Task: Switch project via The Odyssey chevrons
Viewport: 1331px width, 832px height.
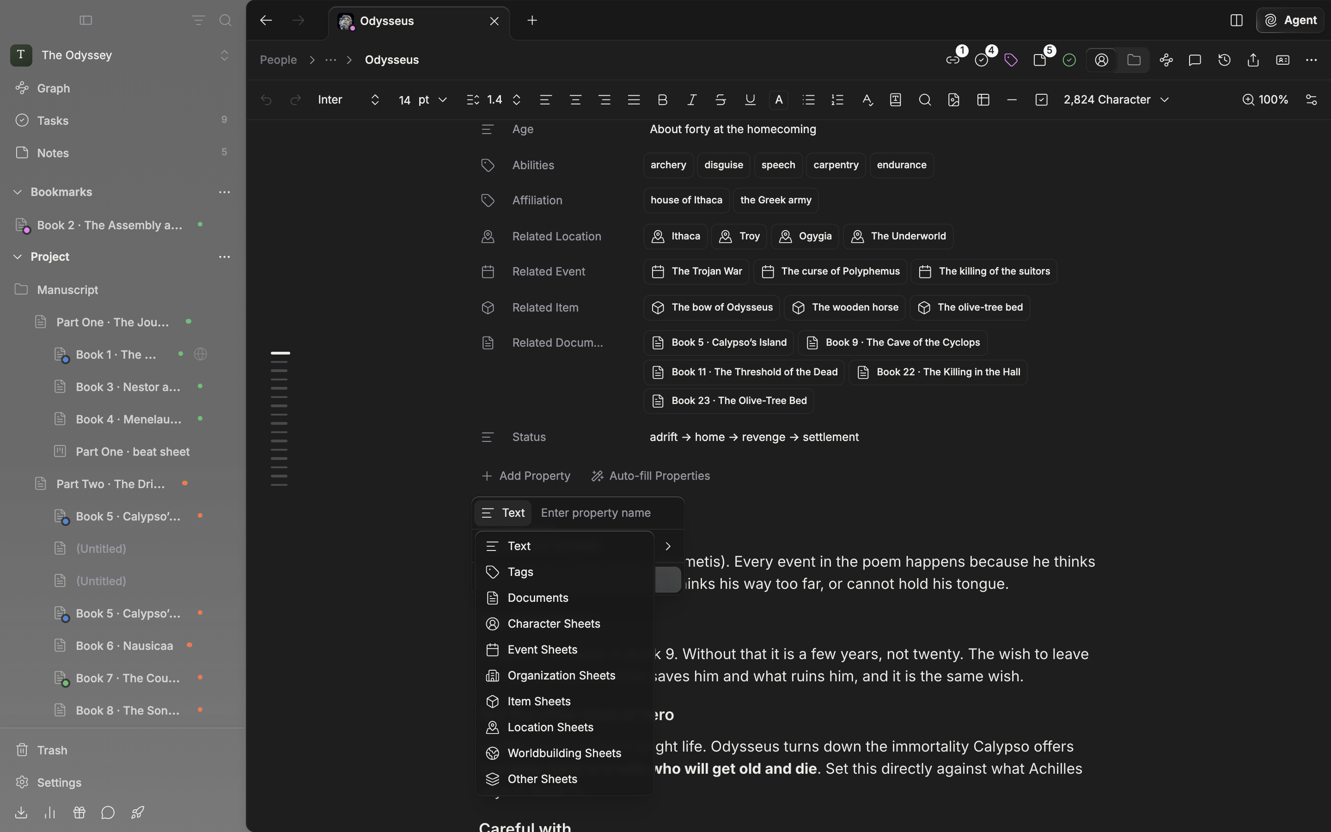Action: pyautogui.click(x=225, y=55)
